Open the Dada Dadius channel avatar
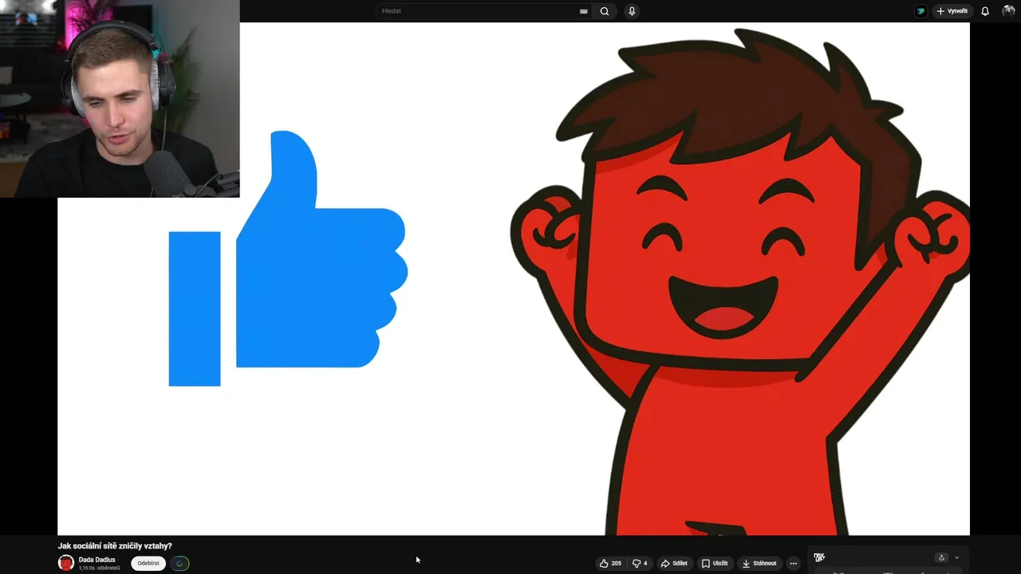 tap(66, 563)
